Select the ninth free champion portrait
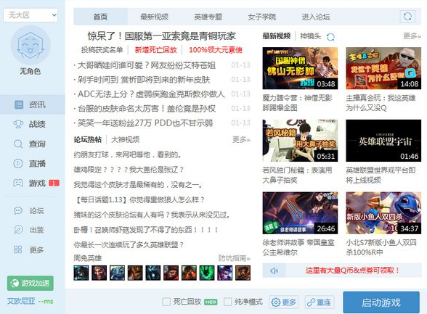The width and height of the screenshot is (427, 314). tap(225, 273)
